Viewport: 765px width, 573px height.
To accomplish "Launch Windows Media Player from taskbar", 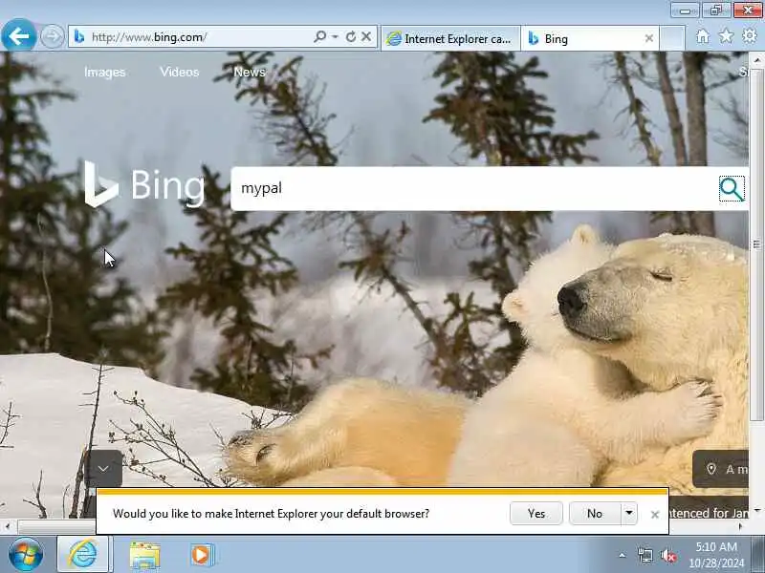I will 202,555.
